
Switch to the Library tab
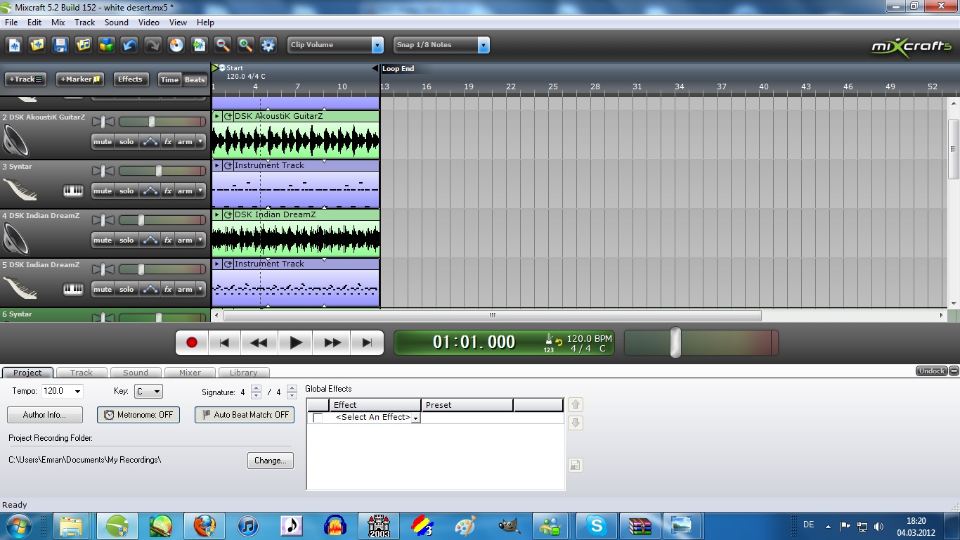click(x=243, y=373)
